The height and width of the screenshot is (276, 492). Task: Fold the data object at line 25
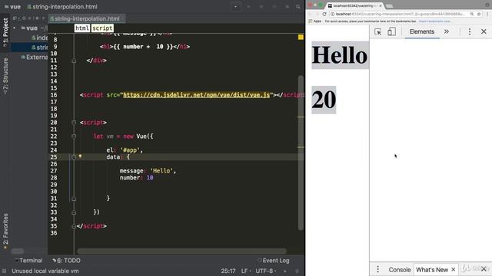[74, 157]
